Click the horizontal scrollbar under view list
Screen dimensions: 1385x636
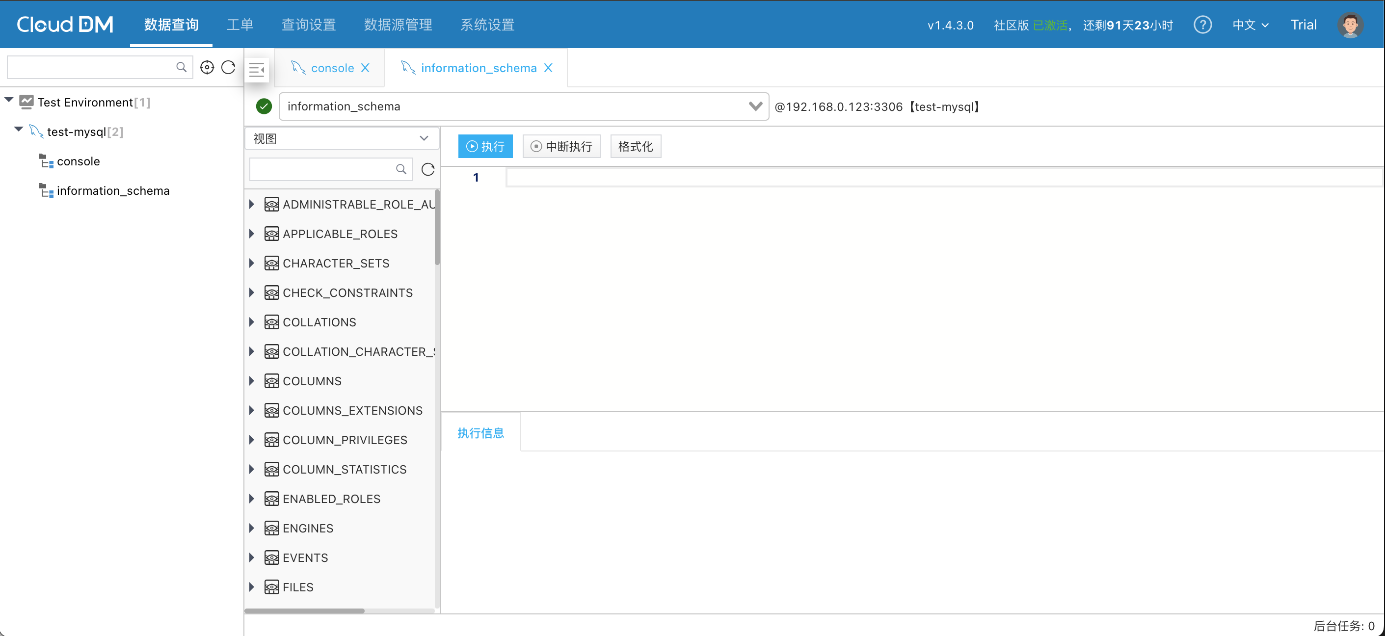pos(304,611)
